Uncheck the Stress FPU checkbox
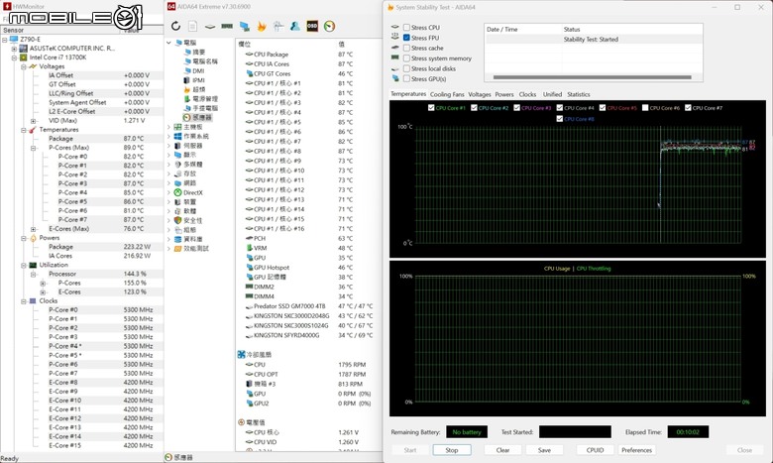Viewport: 773px width, 463px height. [x=406, y=38]
